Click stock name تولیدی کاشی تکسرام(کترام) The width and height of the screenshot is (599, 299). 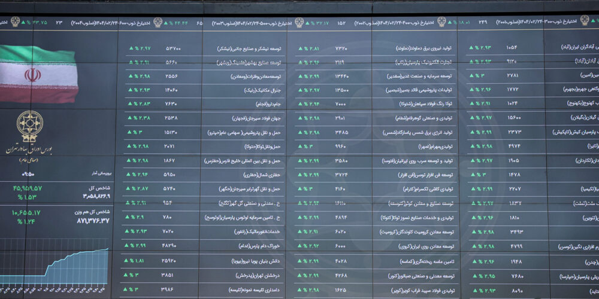tap(428, 189)
